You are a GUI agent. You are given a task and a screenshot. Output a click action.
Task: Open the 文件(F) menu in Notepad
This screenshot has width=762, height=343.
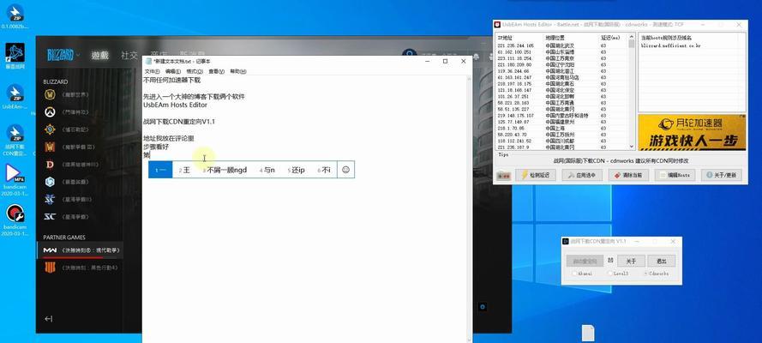tap(152, 71)
